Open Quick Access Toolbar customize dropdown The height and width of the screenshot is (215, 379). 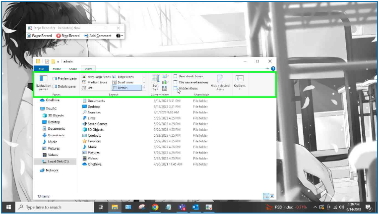[x=58, y=61]
